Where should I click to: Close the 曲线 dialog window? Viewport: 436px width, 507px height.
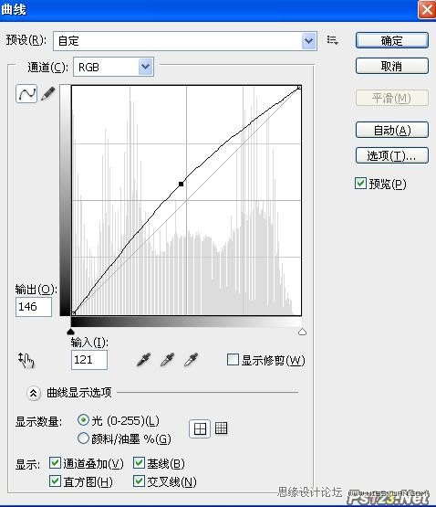click(x=427, y=10)
